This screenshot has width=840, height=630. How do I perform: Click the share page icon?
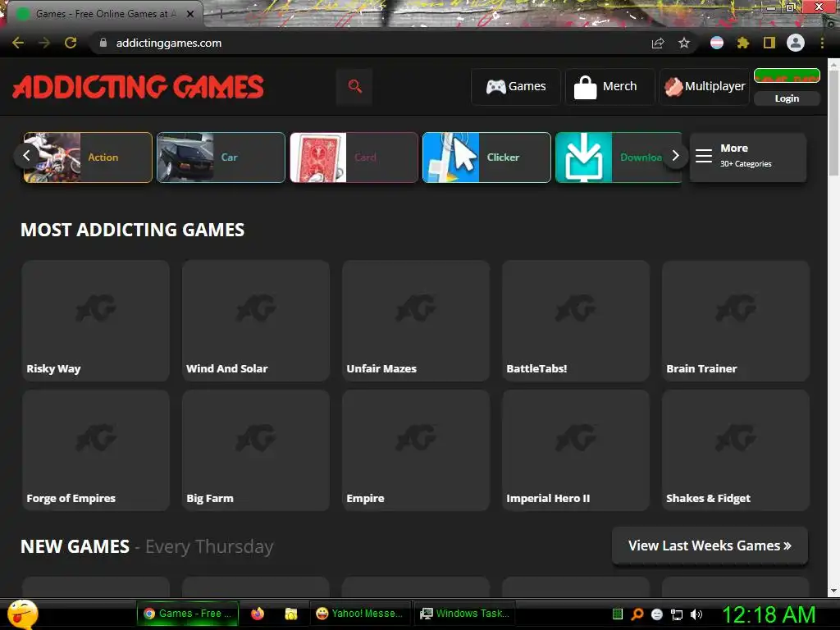click(x=658, y=43)
